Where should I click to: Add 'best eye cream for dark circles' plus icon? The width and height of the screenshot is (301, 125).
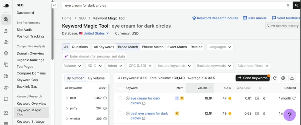(127, 113)
